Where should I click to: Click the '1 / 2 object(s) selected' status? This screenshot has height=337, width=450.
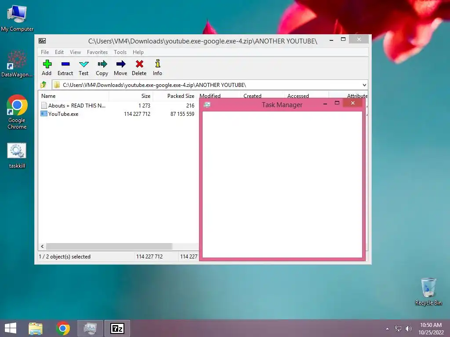coord(65,256)
